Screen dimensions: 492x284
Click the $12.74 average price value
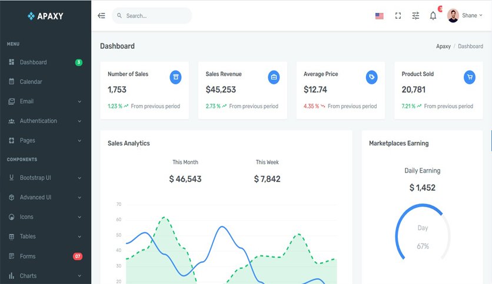[315, 90]
